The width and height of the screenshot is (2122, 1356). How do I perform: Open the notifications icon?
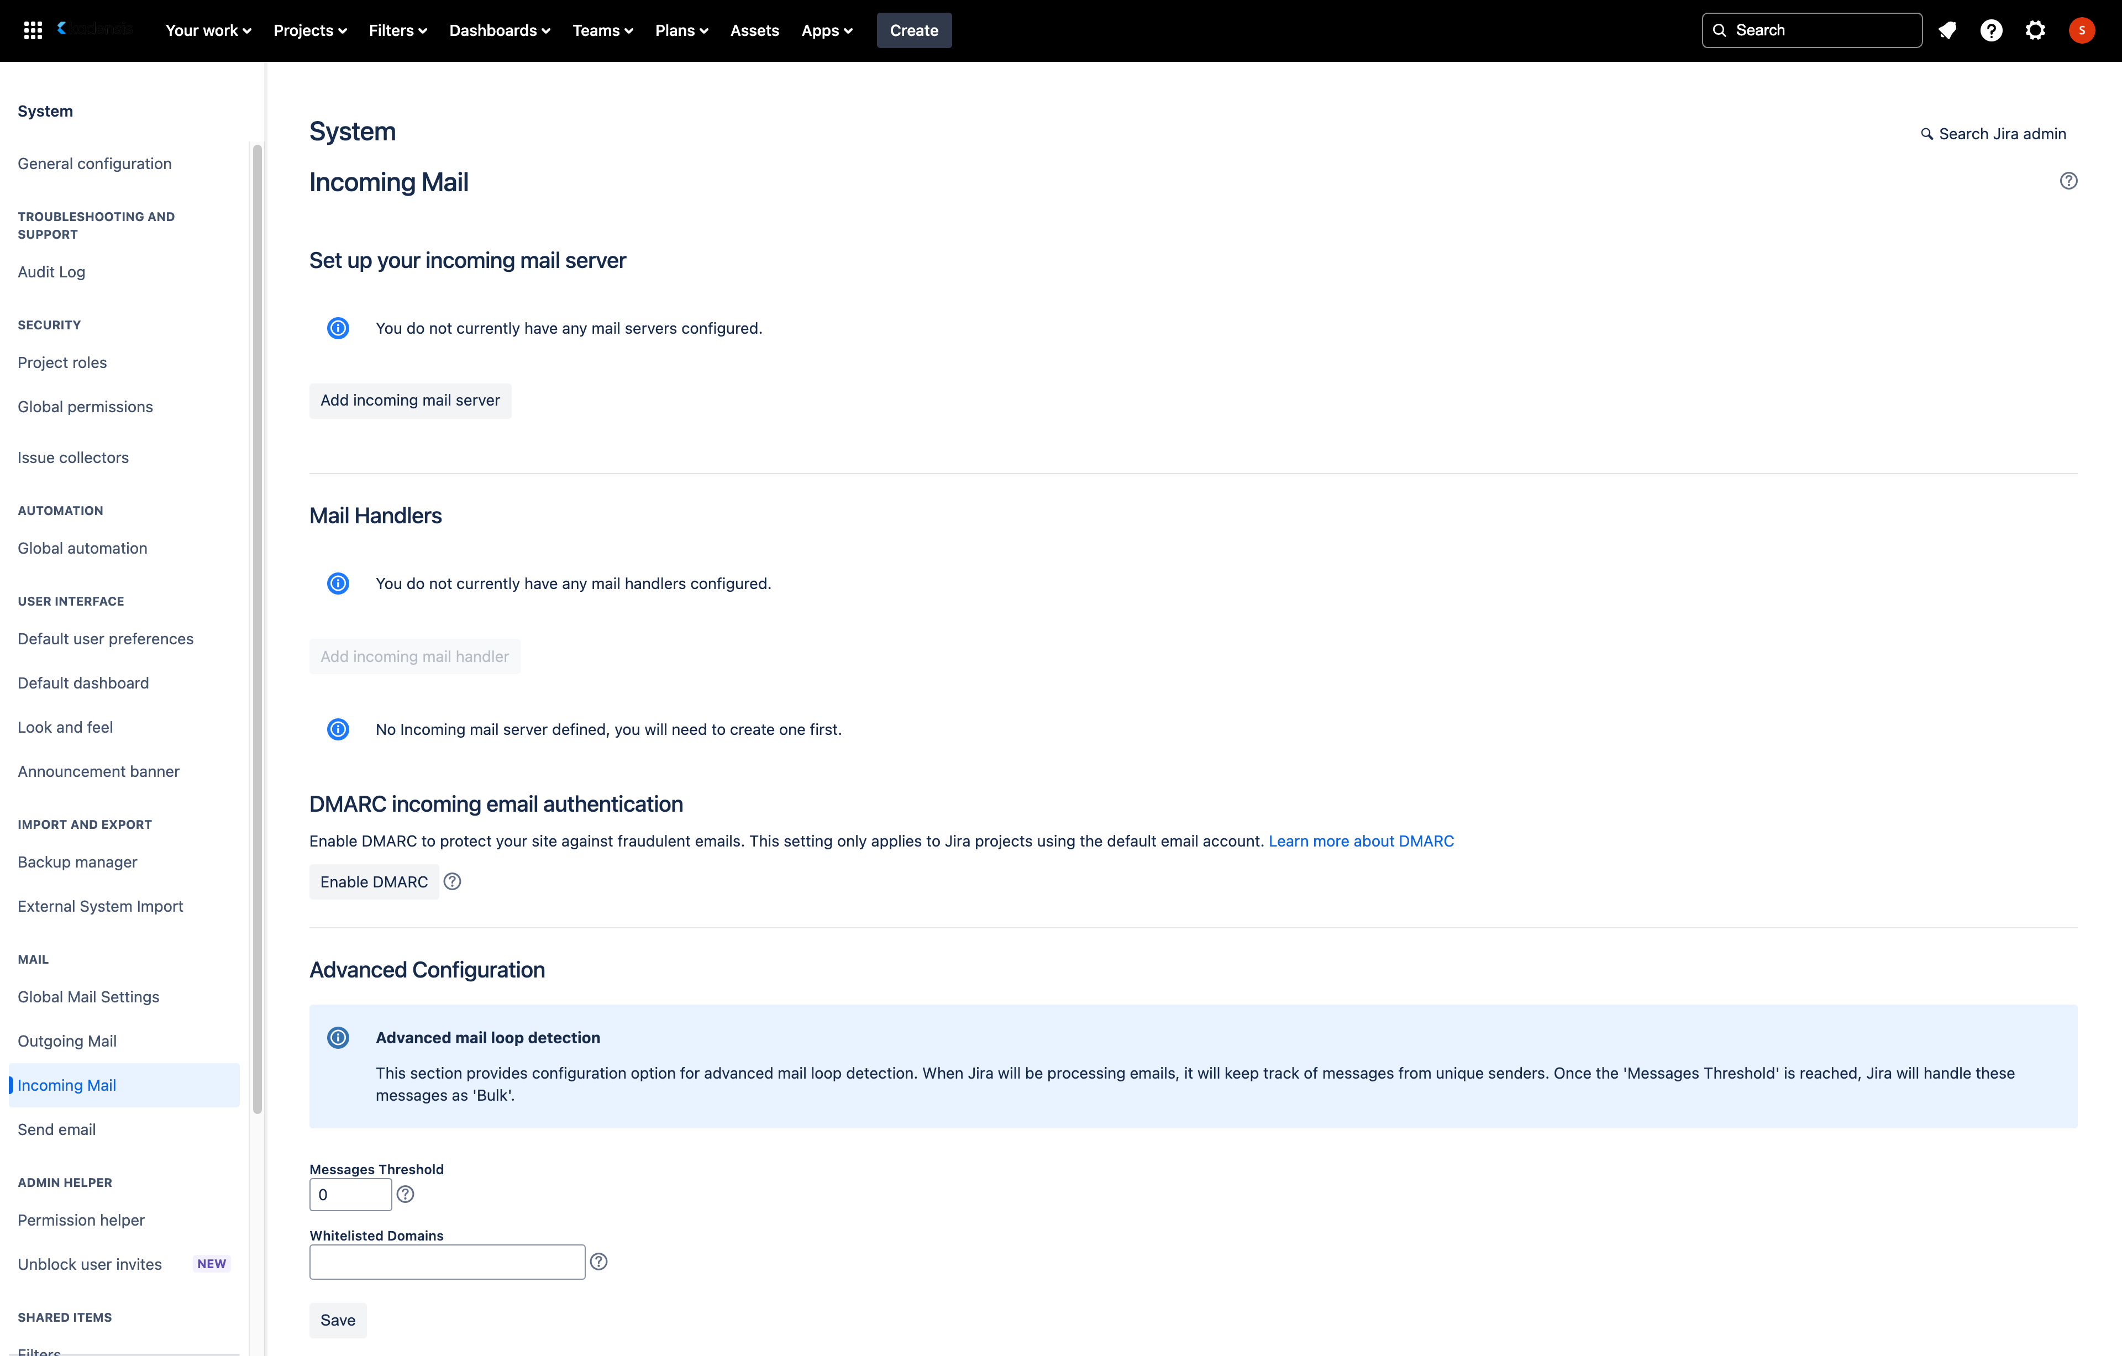pyautogui.click(x=1947, y=31)
